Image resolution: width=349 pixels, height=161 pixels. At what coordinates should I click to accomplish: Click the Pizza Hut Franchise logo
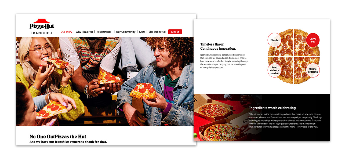42,27
